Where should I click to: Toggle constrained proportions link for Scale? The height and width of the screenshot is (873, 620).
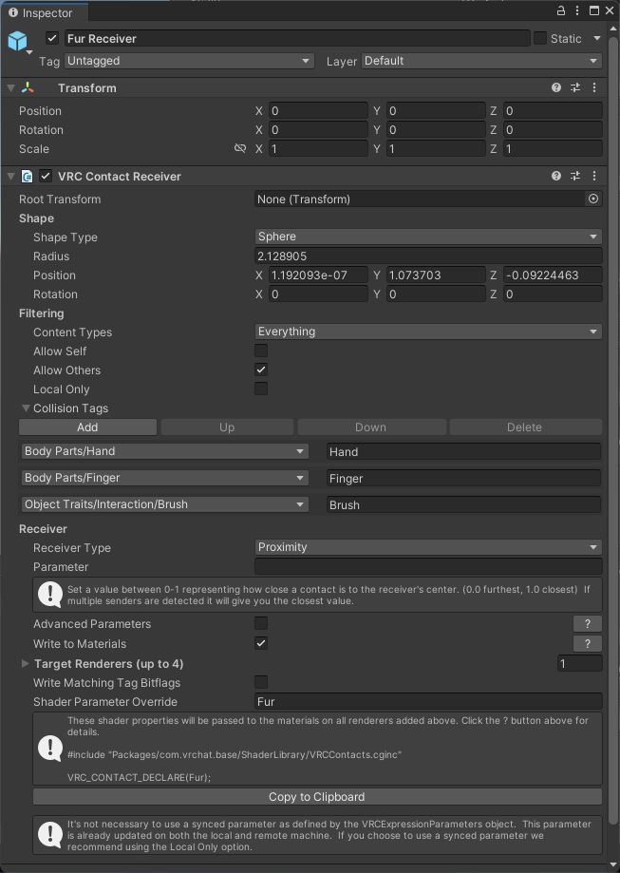pos(240,148)
